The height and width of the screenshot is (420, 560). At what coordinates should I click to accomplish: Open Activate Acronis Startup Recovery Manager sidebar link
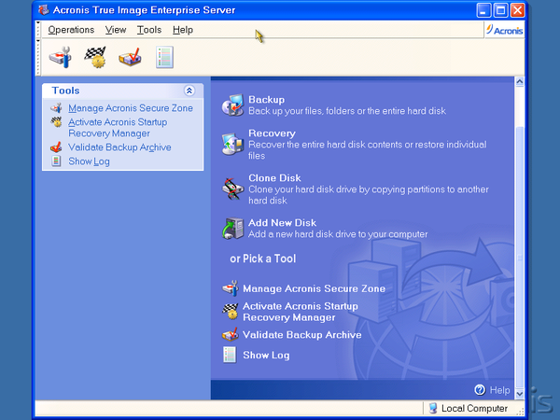click(x=118, y=128)
